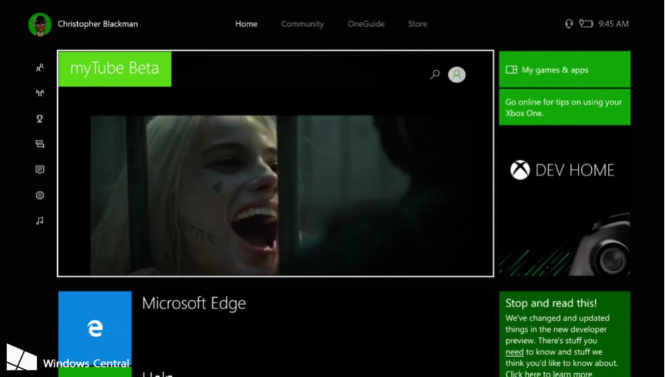
Task: Open My games & apps tile
Action: 565,70
